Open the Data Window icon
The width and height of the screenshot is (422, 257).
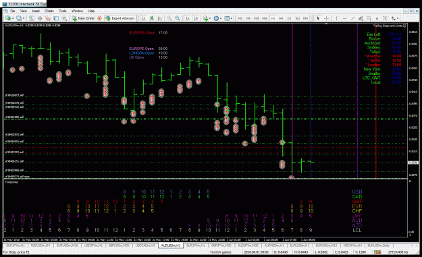click(x=40, y=18)
